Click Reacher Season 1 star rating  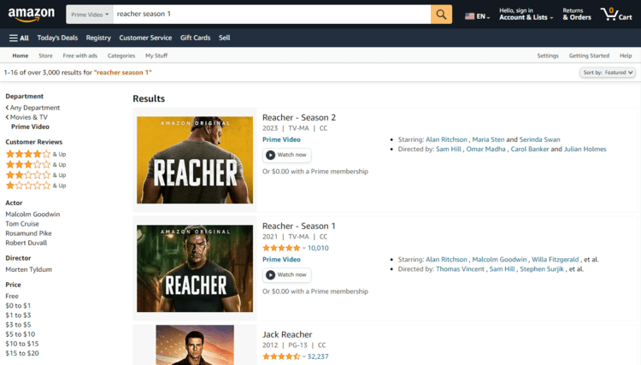281,248
